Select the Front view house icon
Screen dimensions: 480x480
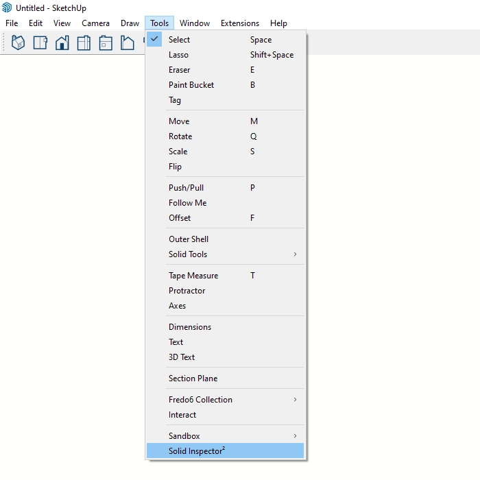point(62,43)
